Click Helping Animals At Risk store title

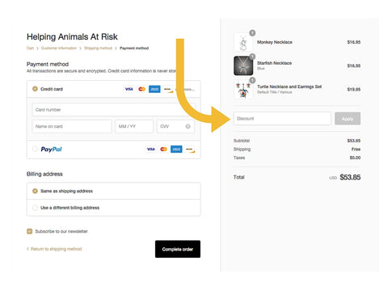(x=72, y=36)
